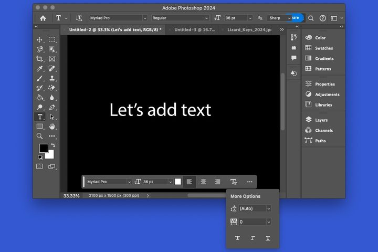Select the Hand tool

point(52,127)
